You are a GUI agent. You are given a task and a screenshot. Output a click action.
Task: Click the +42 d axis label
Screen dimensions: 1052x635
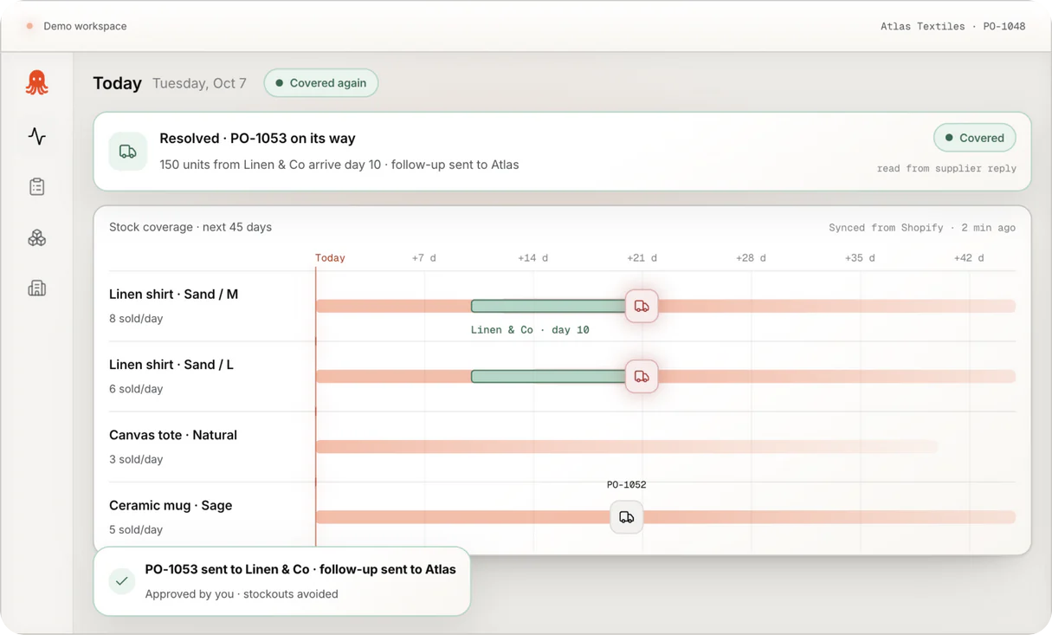tap(969, 258)
